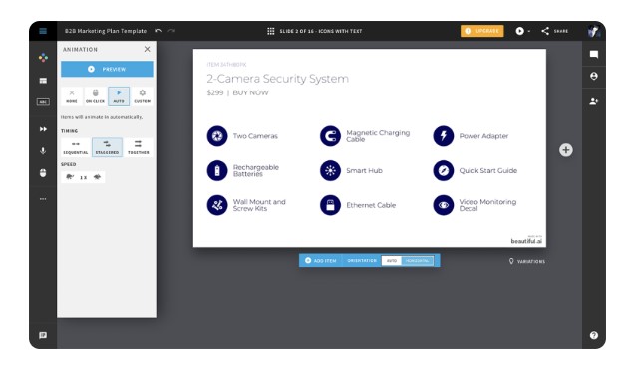Screen dimensions: 625x365
Task: Select the 'Smart Hub' label text
Action: 364,171
